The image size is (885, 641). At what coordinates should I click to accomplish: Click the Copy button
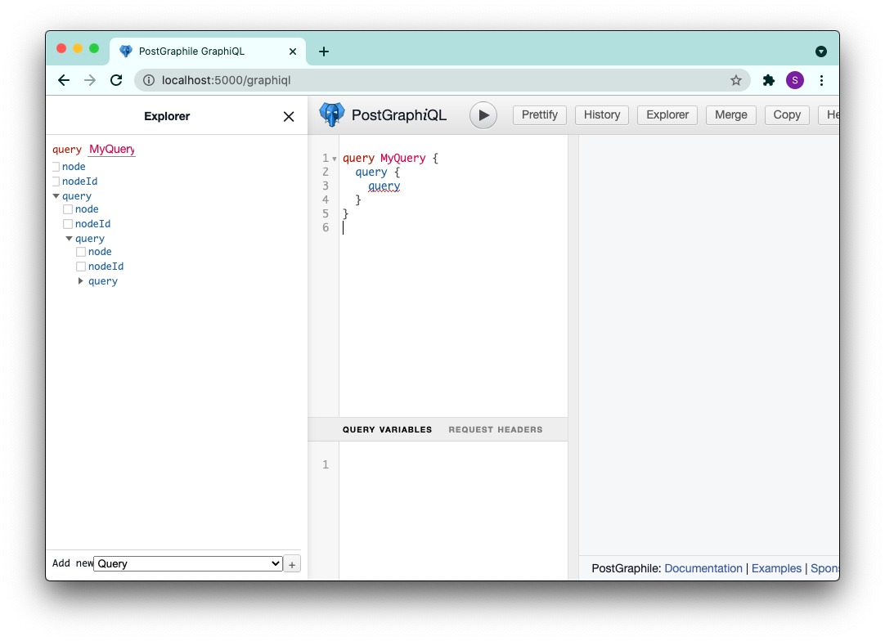(x=787, y=115)
